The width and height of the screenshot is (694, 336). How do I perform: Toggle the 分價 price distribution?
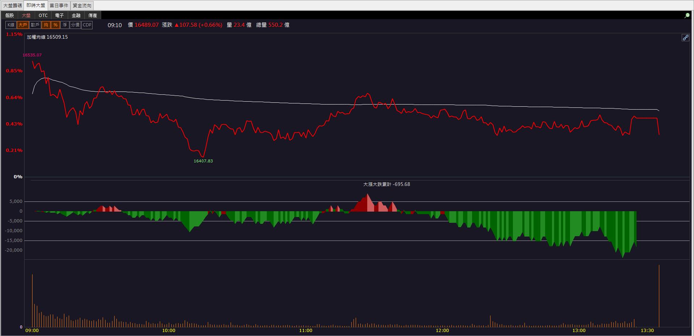pyautogui.click(x=75, y=25)
